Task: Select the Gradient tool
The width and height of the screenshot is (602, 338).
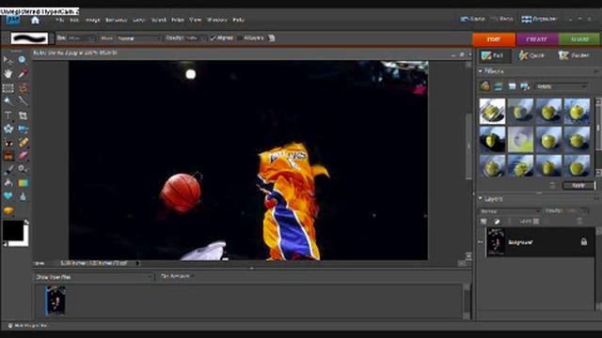Action: (x=23, y=183)
